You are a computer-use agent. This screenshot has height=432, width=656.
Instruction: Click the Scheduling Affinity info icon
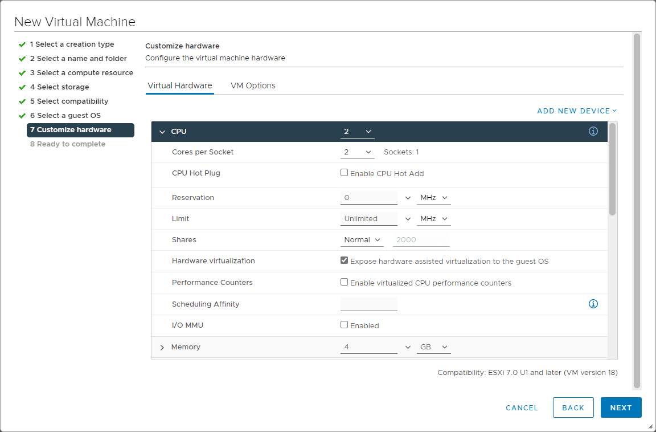593,304
